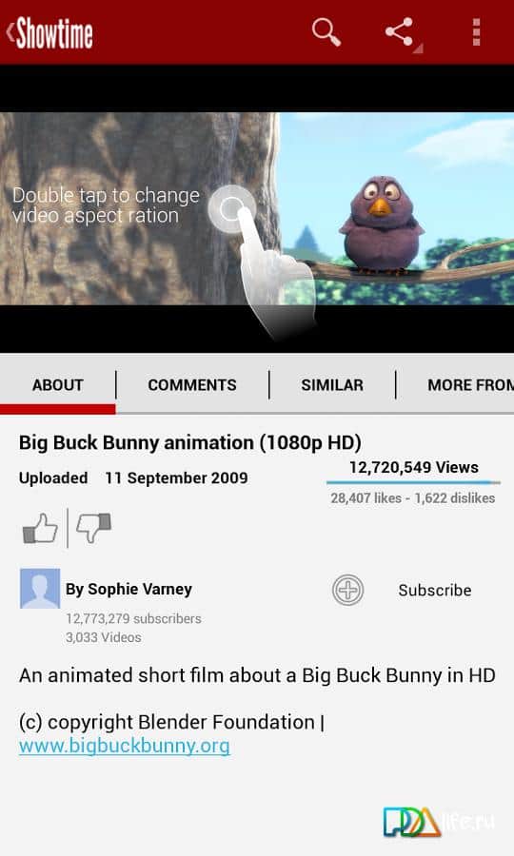Screen dimensions: 514x856
Task: Open channel By Sophie Varney
Action: [128, 589]
